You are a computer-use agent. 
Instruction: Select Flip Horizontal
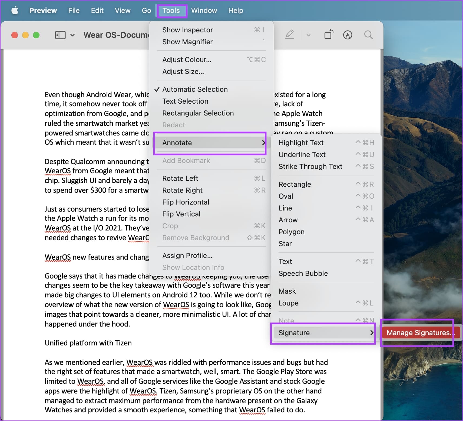(211, 202)
